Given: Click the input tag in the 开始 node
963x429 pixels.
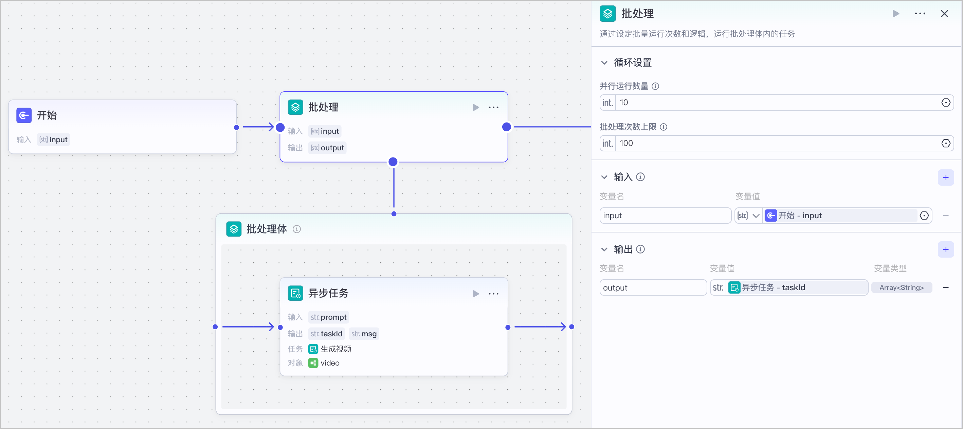Looking at the screenshot, I should pos(53,140).
